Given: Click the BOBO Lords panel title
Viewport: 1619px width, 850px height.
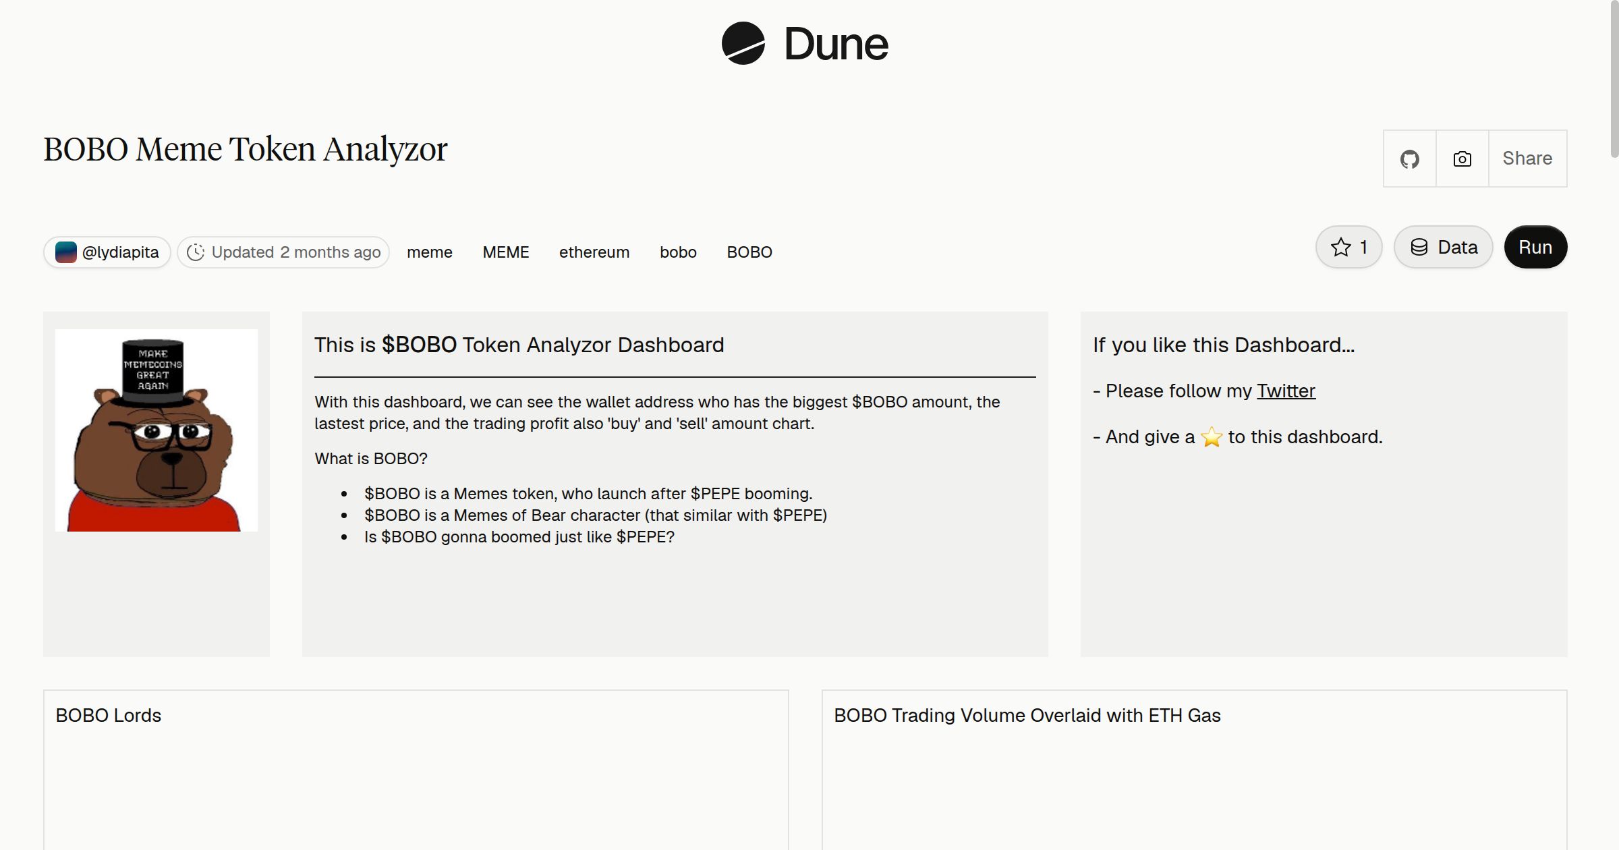Looking at the screenshot, I should tap(109, 715).
